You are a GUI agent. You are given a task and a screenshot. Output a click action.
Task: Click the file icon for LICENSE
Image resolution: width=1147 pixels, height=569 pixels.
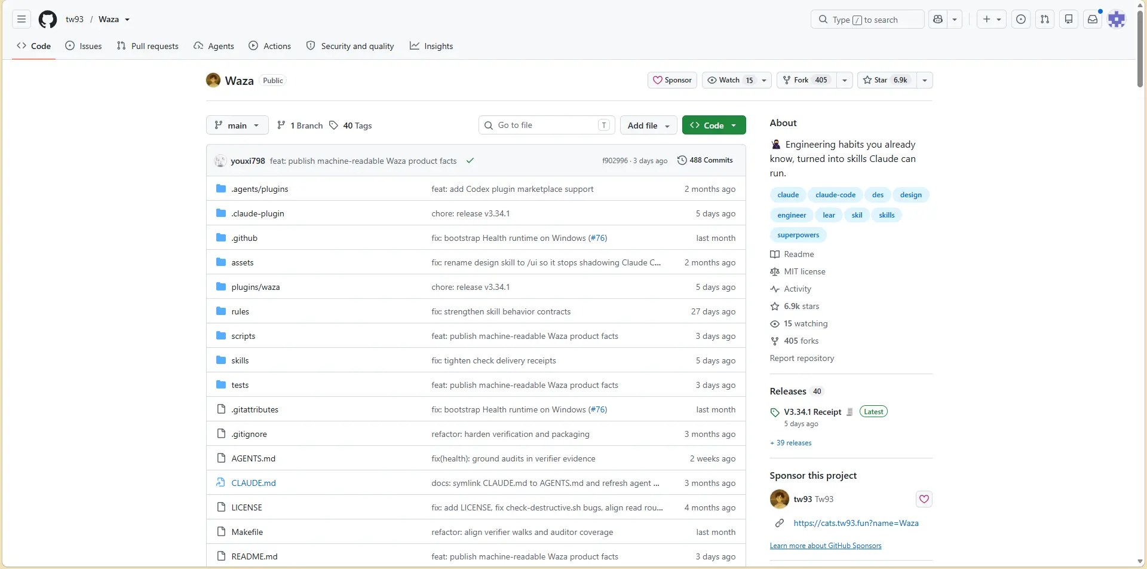pyautogui.click(x=221, y=507)
